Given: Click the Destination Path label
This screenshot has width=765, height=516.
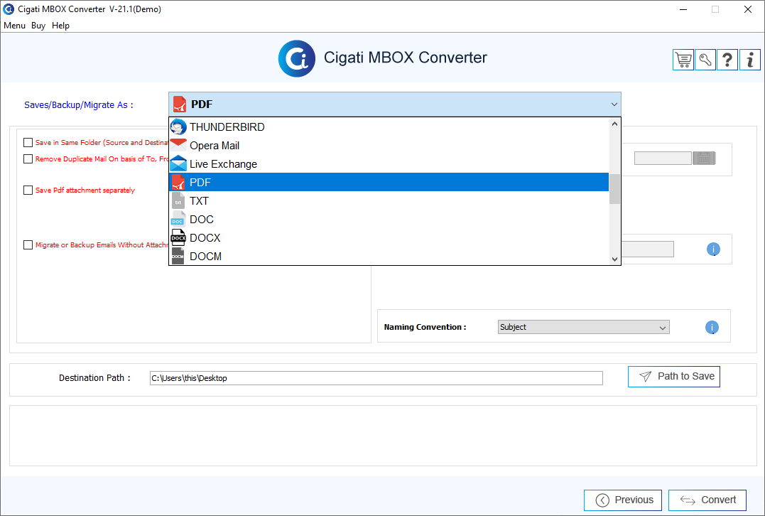Looking at the screenshot, I should tap(94, 378).
